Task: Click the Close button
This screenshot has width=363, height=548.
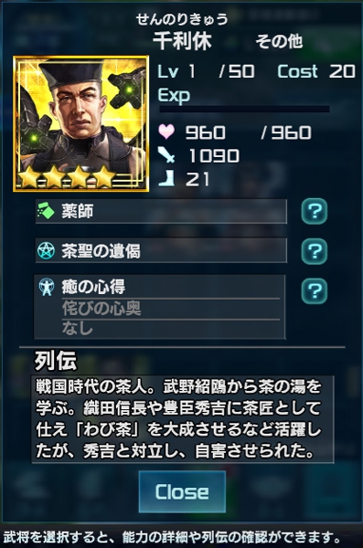Action: tap(182, 491)
